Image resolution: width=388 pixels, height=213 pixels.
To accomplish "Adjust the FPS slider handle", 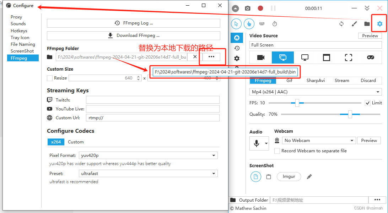I will (297, 103).
